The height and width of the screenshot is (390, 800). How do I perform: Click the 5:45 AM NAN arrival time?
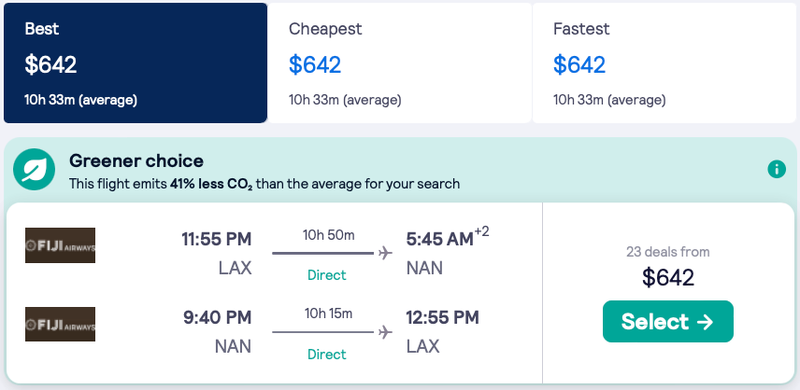[x=439, y=240]
